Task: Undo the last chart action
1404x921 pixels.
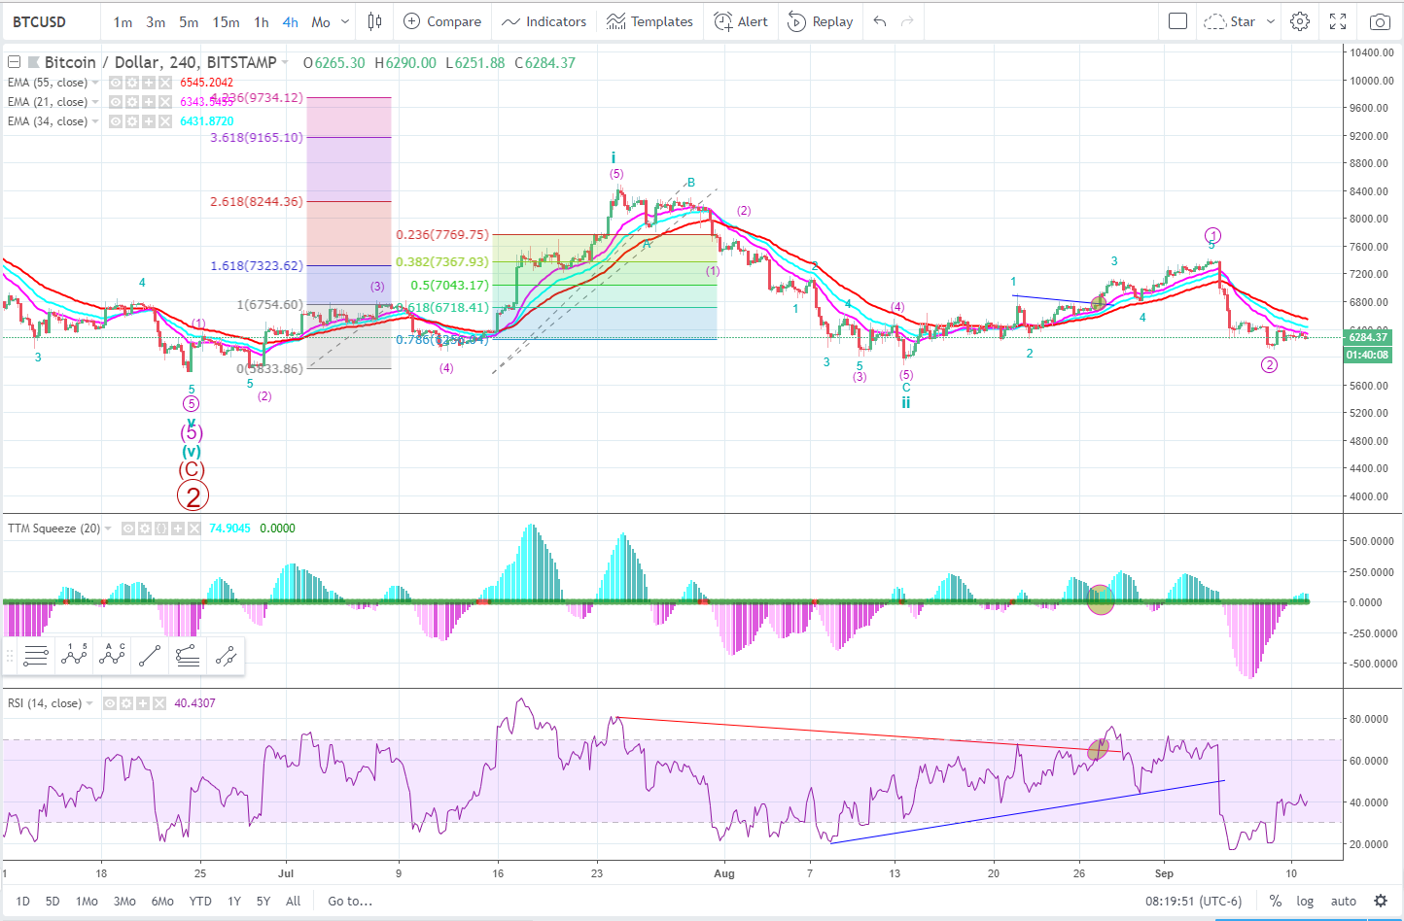Action: (x=880, y=21)
